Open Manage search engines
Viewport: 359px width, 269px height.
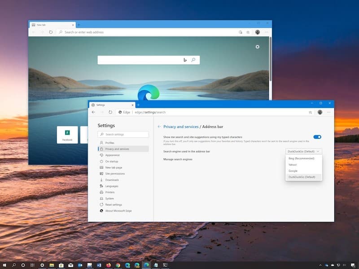coord(178,159)
